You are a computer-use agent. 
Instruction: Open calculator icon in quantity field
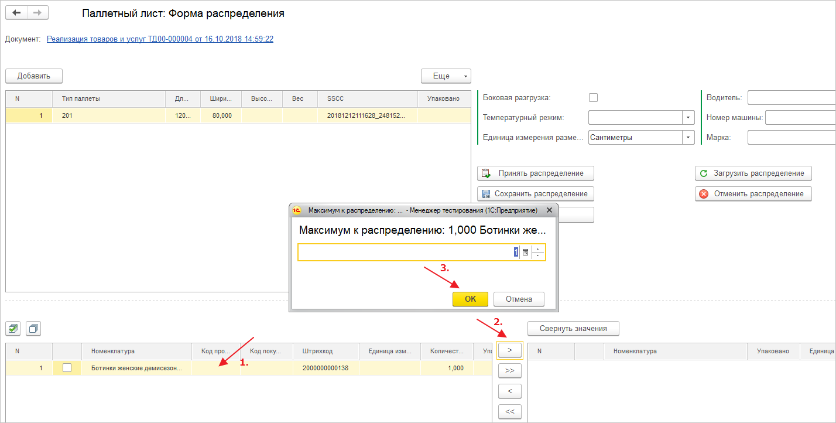pos(525,252)
